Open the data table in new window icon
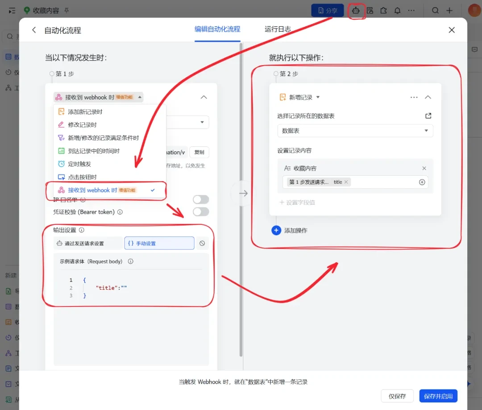 point(428,116)
